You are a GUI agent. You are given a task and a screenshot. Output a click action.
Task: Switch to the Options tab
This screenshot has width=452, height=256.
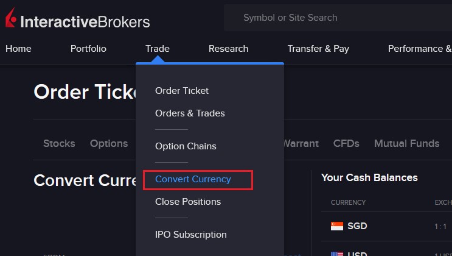click(109, 144)
